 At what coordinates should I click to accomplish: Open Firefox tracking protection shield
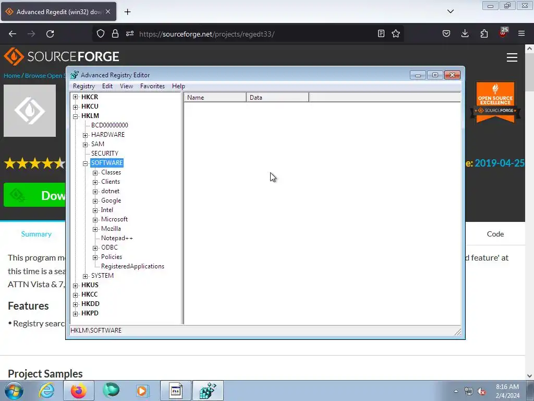pos(101,33)
